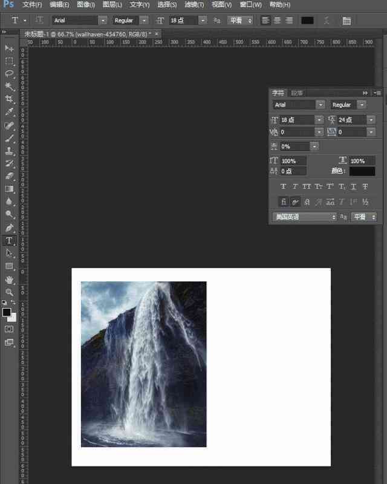Viewport: 387px width, 484px height.
Task: Select the Horizontal Type tool
Action: 9,240
